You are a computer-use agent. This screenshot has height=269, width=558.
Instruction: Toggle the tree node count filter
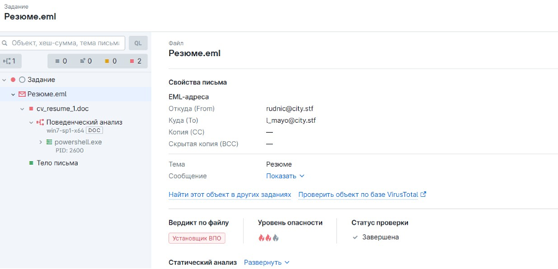pyautogui.click(x=10, y=61)
